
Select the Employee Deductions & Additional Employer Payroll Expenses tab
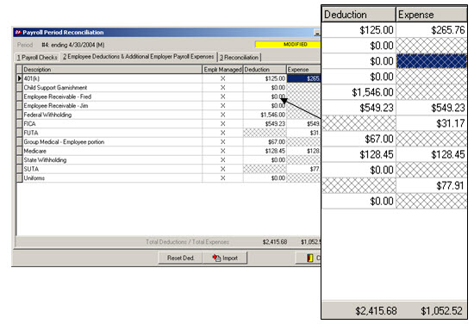point(139,57)
